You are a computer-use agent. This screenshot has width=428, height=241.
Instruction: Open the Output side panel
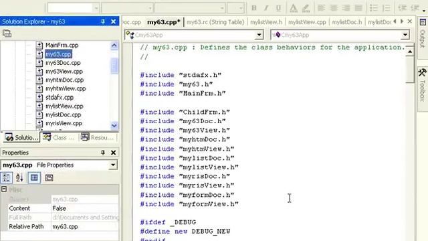coord(423,37)
